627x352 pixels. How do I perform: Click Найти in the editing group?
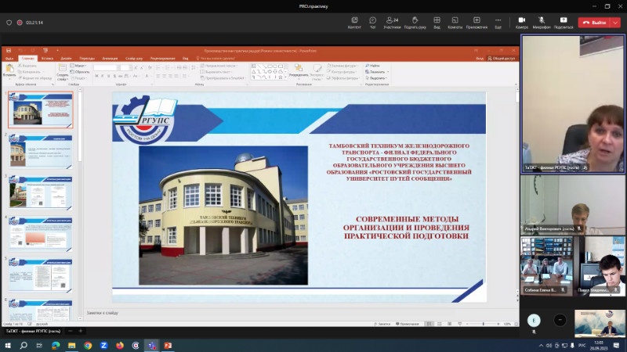tap(375, 66)
